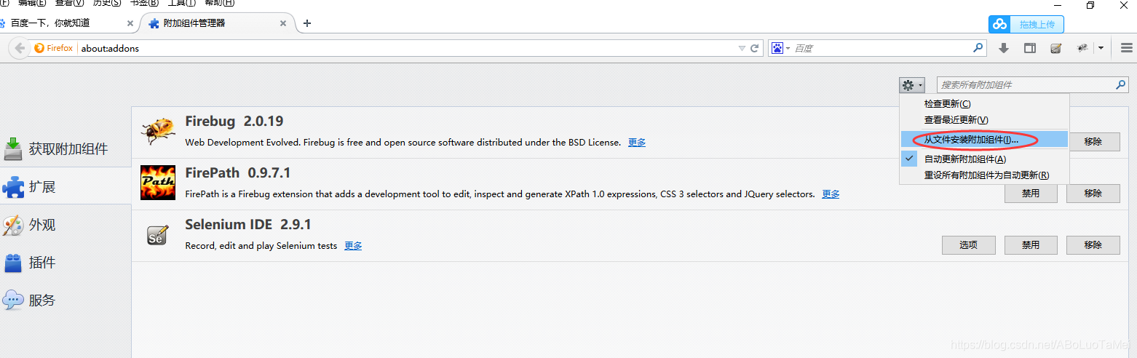This screenshot has width=1137, height=358.
Task: Disable Selenium IDE with 禁用 button
Action: point(1031,245)
